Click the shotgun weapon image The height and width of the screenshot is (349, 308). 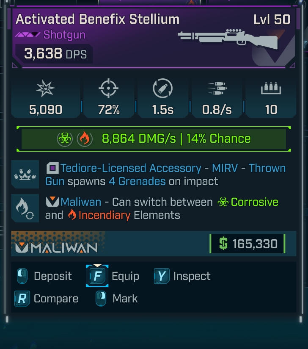(x=228, y=39)
